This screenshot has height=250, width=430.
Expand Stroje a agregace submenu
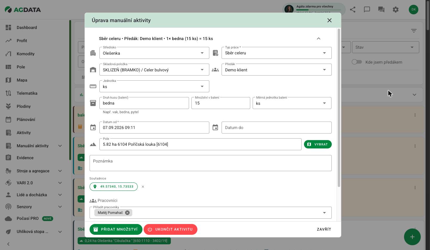[x=60, y=171]
